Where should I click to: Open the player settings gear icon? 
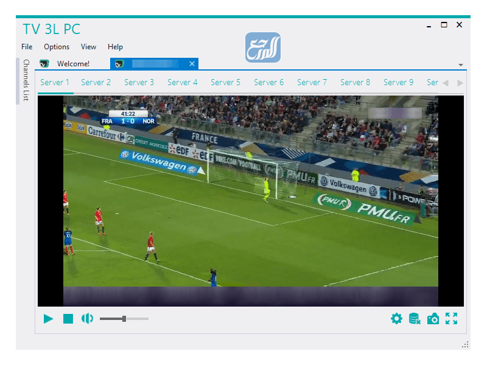click(397, 318)
